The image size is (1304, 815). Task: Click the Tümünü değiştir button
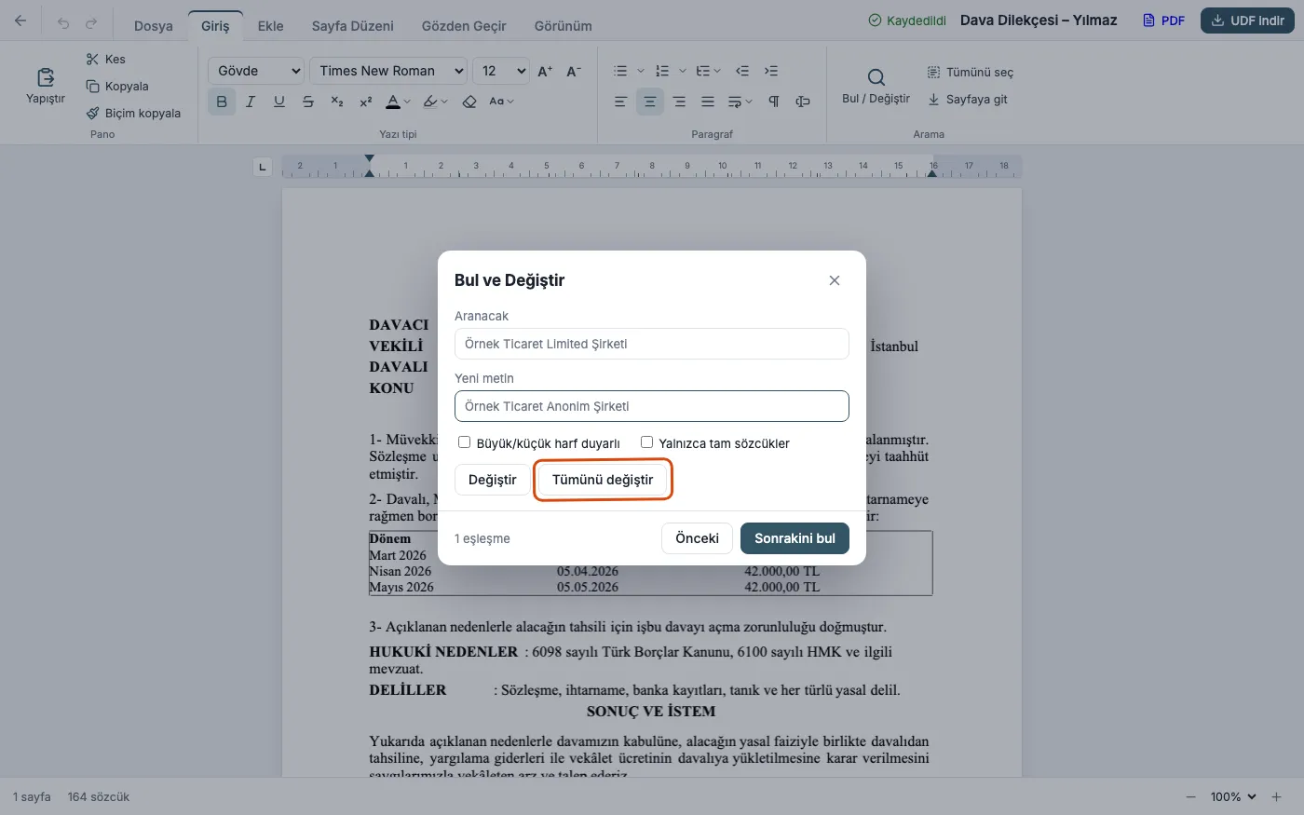603,480
